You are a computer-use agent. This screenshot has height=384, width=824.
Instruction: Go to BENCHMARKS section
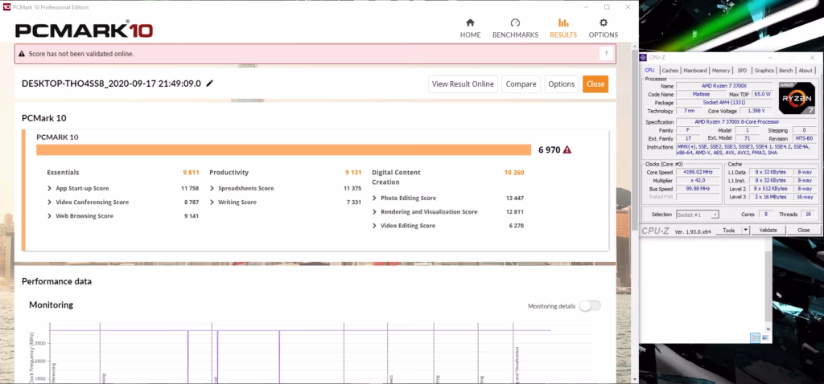(x=515, y=28)
